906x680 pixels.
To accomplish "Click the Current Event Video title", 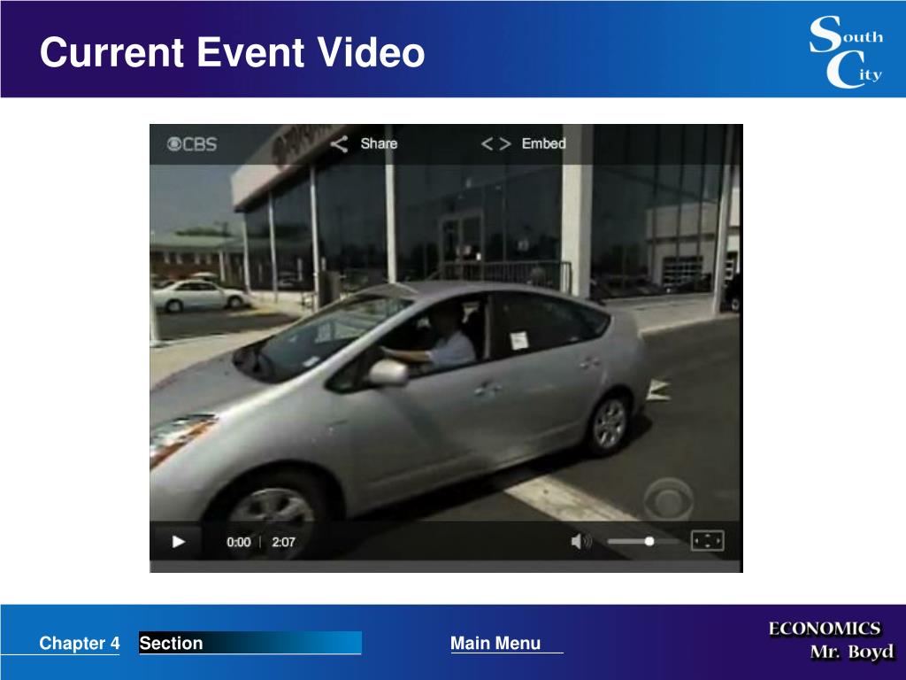I will point(233,52).
